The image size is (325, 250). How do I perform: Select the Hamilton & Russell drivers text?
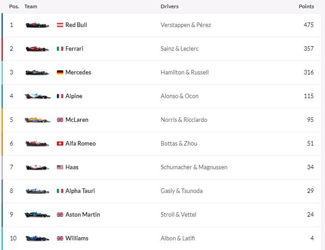tap(185, 72)
